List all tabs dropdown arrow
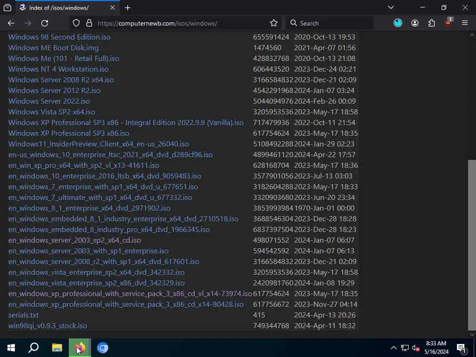This screenshot has width=476, height=357. click(391, 7)
